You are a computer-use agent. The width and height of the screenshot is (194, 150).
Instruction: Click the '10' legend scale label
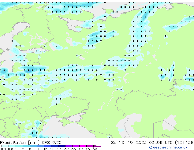pos(38,149)
